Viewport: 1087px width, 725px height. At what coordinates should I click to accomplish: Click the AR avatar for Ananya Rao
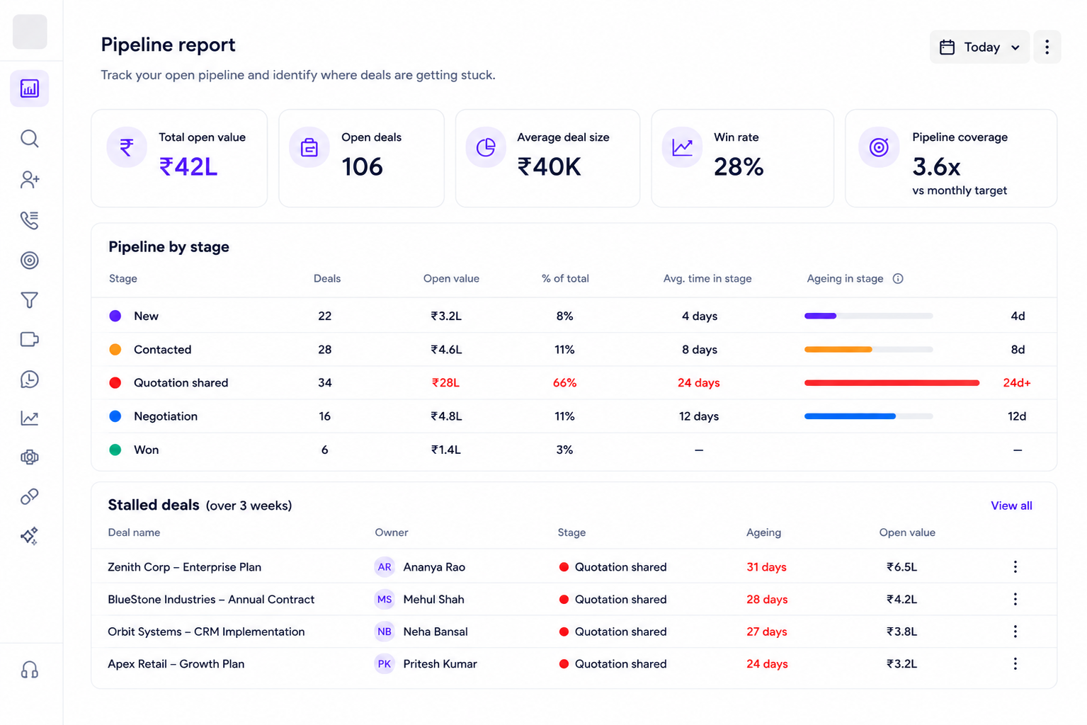[385, 567]
